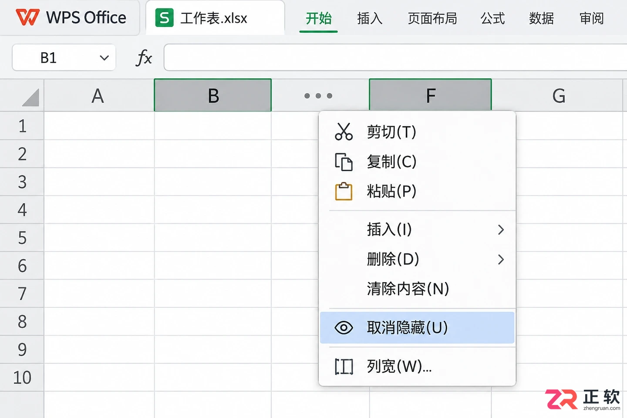
Task: Select row 8 header
Action: [22, 322]
